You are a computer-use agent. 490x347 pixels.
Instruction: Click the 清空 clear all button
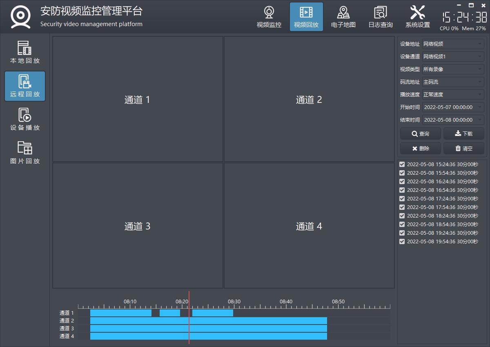[x=463, y=149]
